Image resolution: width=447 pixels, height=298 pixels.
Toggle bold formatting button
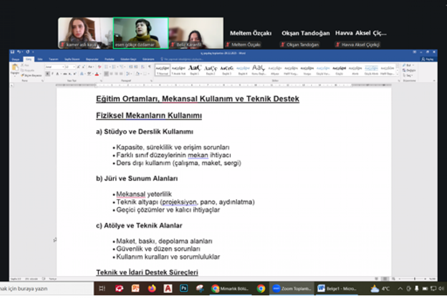47,74
